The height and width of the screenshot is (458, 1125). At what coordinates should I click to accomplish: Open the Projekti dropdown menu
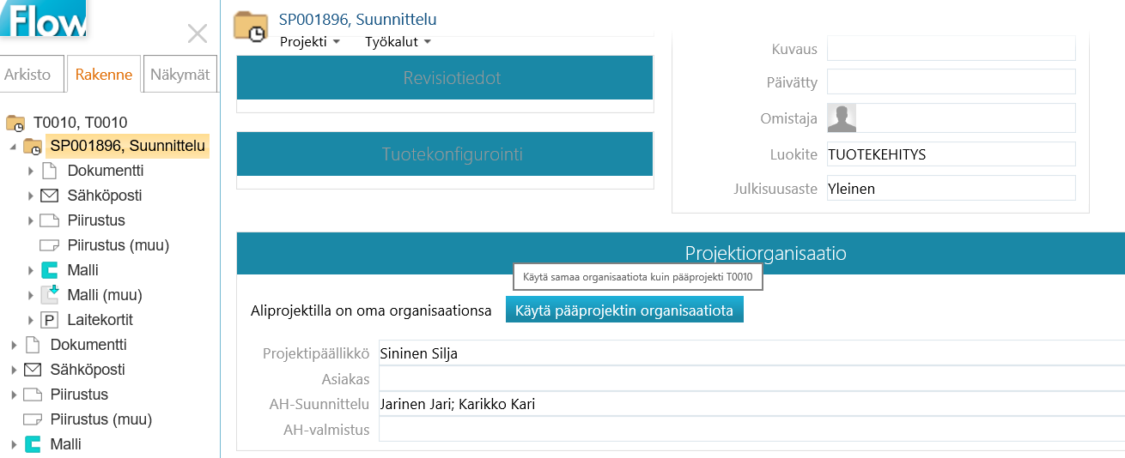(310, 41)
